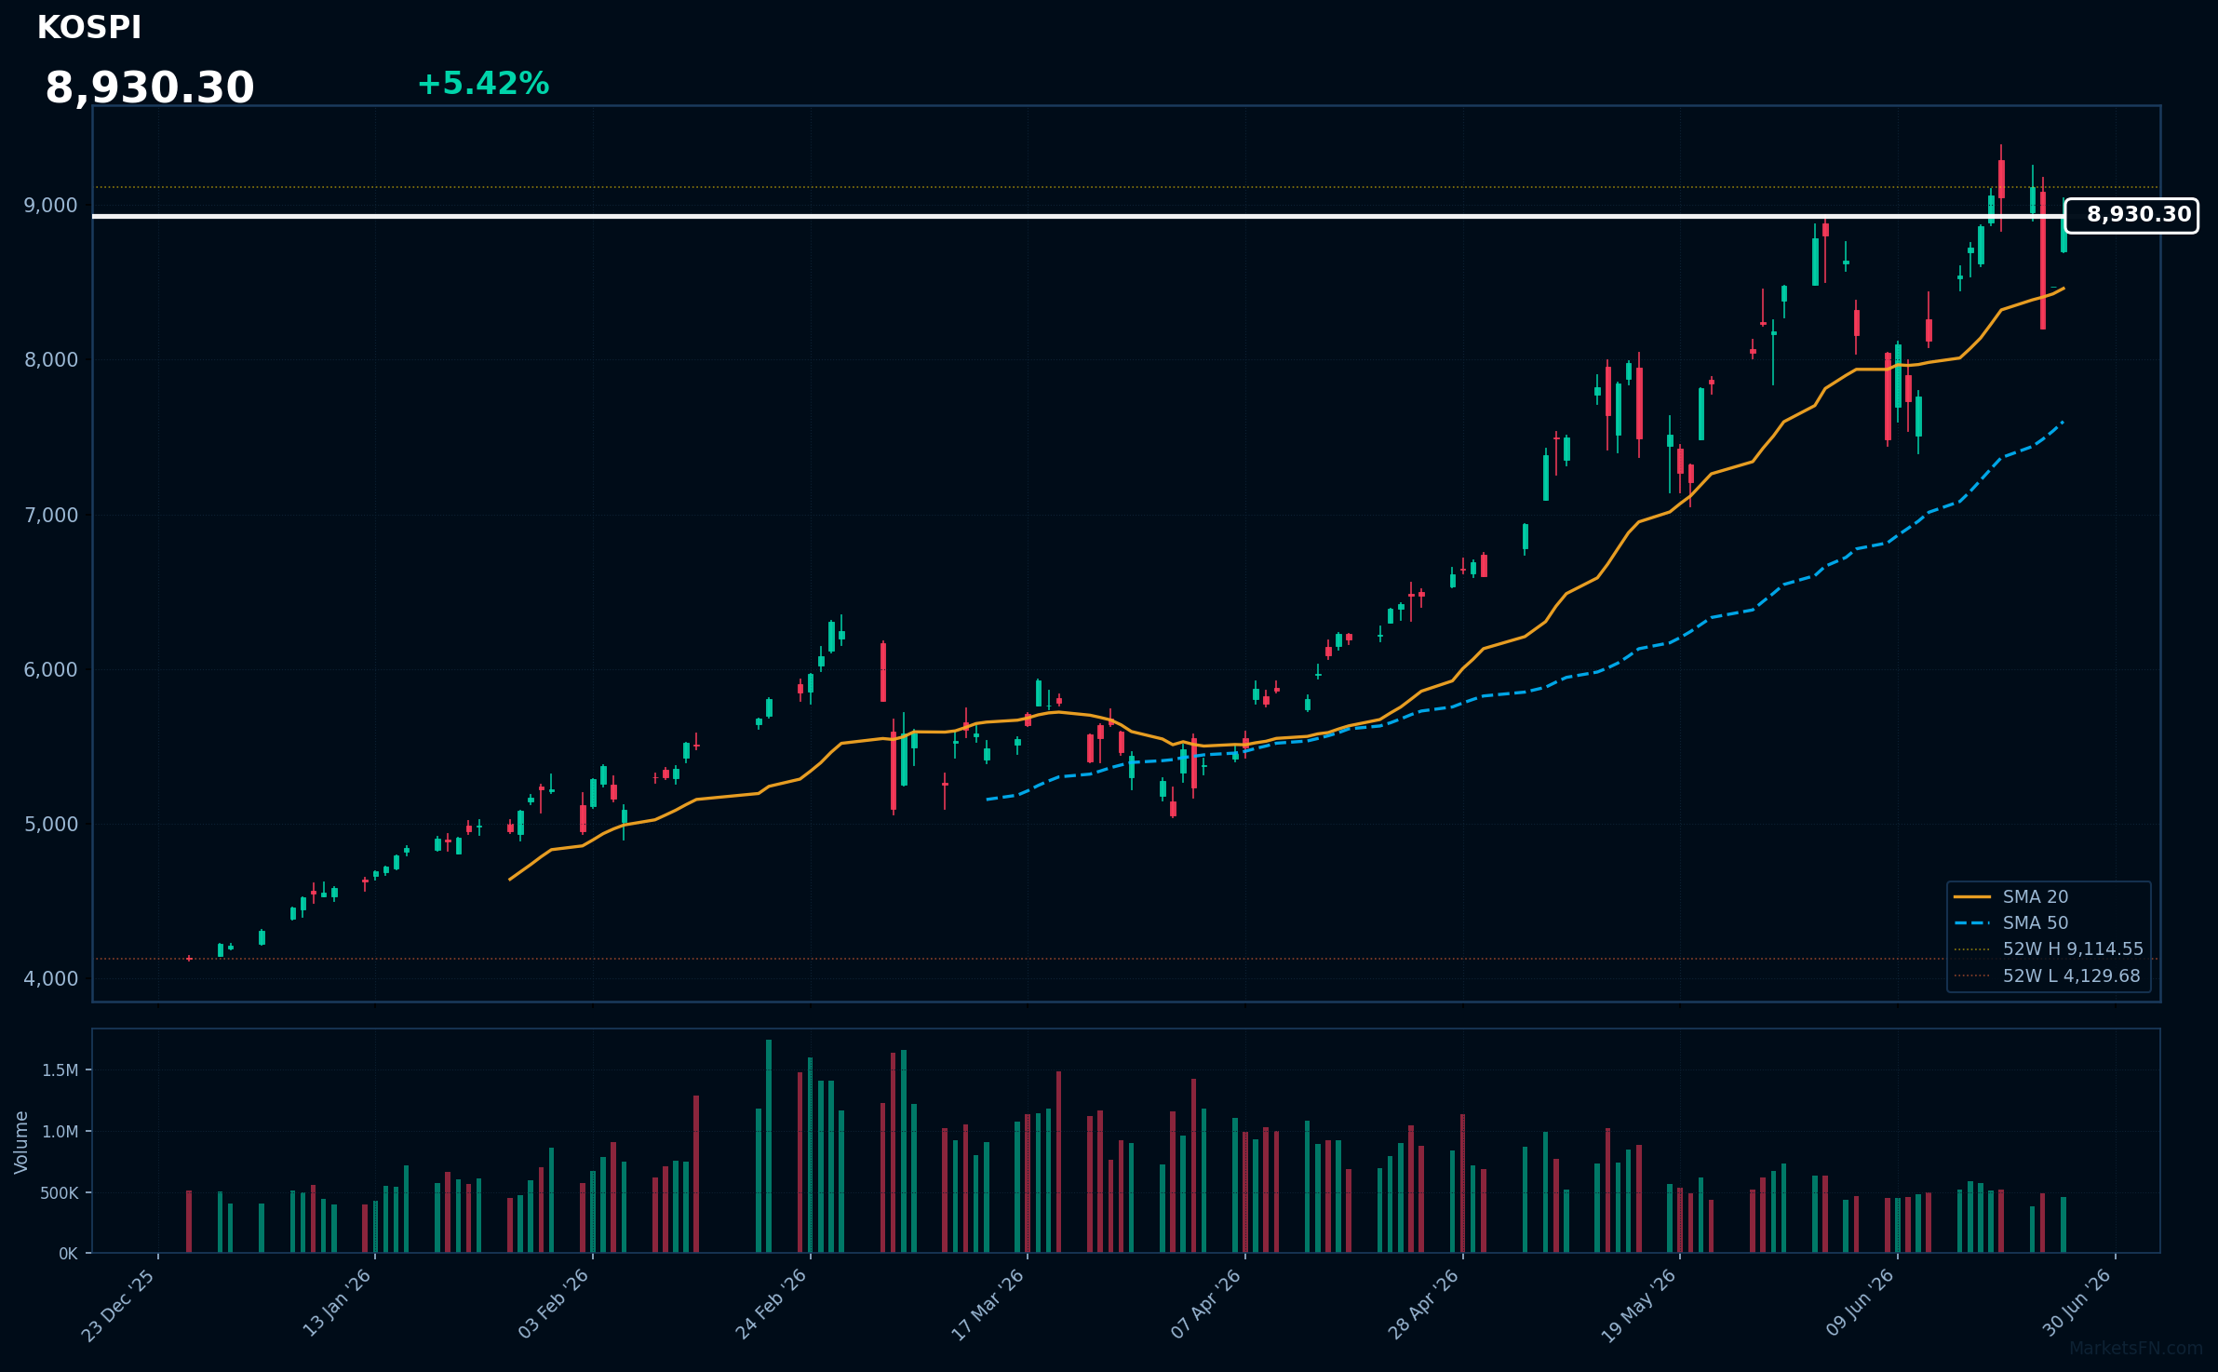This screenshot has height=1372, width=2218.
Task: Click the 5,000 price axis label
Action: [x=51, y=824]
